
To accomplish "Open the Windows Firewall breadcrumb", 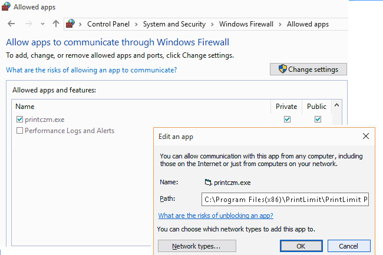I will pyautogui.click(x=246, y=24).
